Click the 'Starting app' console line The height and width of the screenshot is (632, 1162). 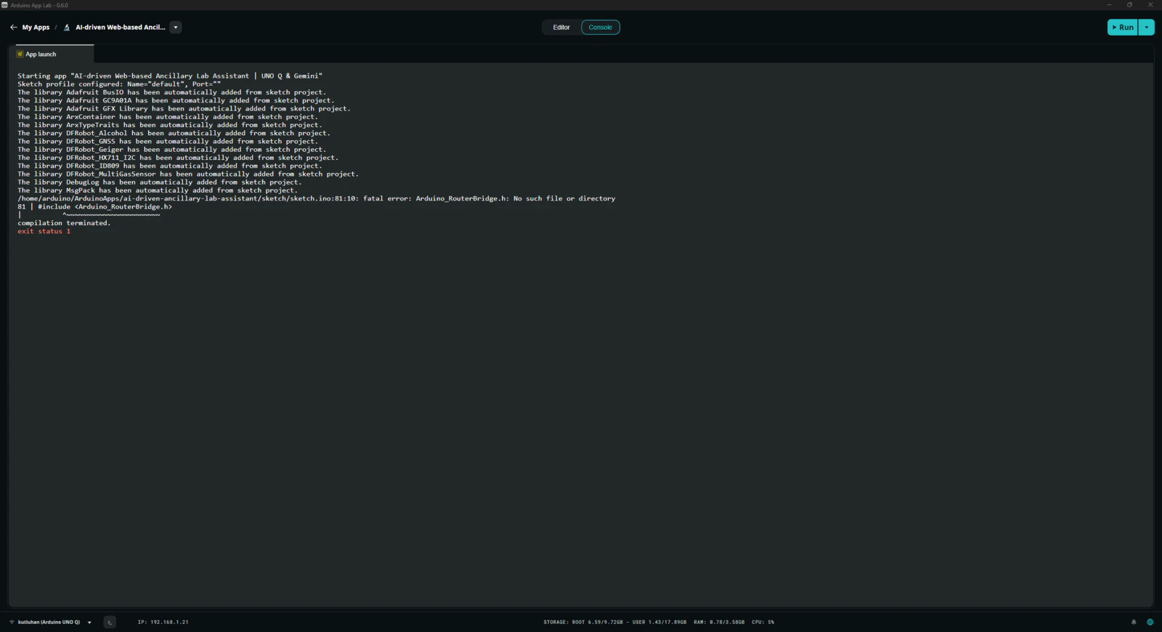pos(170,76)
